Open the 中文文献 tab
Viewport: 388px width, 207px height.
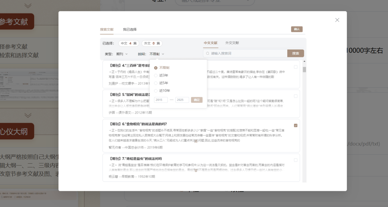pyautogui.click(x=211, y=43)
